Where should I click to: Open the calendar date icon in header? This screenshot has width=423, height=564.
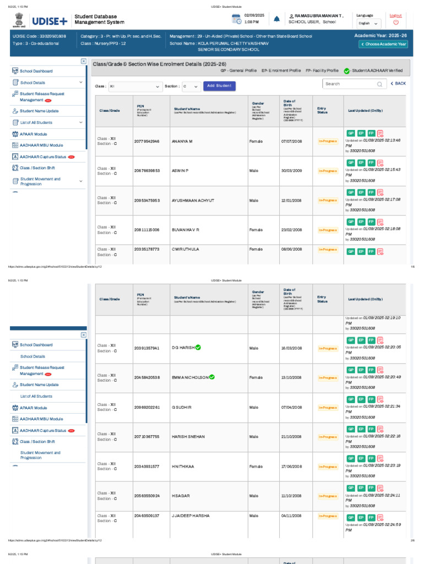point(236,19)
